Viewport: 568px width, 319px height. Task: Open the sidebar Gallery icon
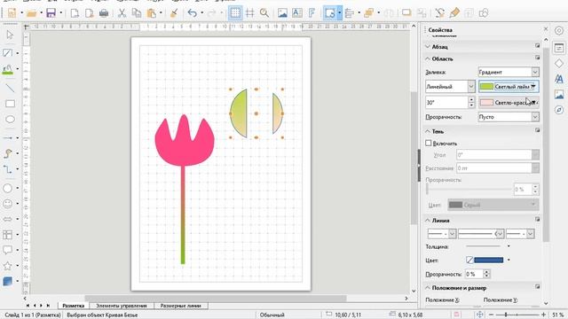click(559, 95)
